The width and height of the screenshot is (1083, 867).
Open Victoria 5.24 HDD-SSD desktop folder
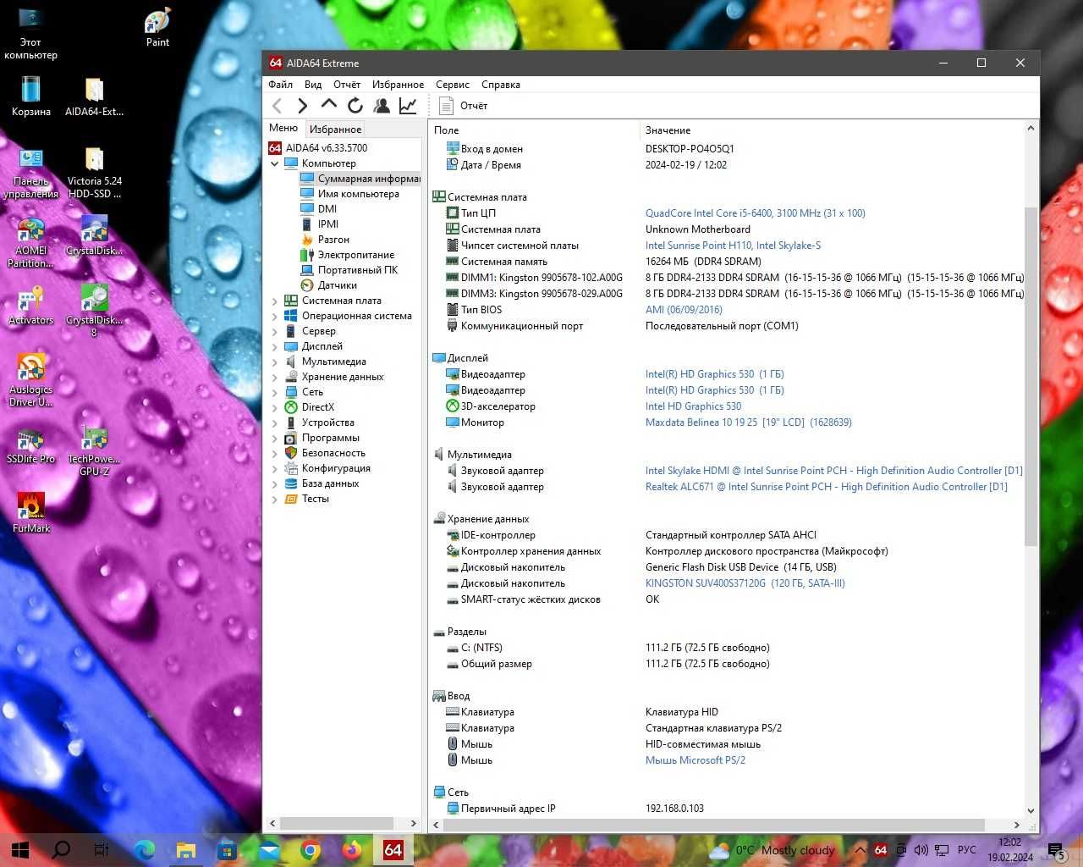click(x=94, y=174)
